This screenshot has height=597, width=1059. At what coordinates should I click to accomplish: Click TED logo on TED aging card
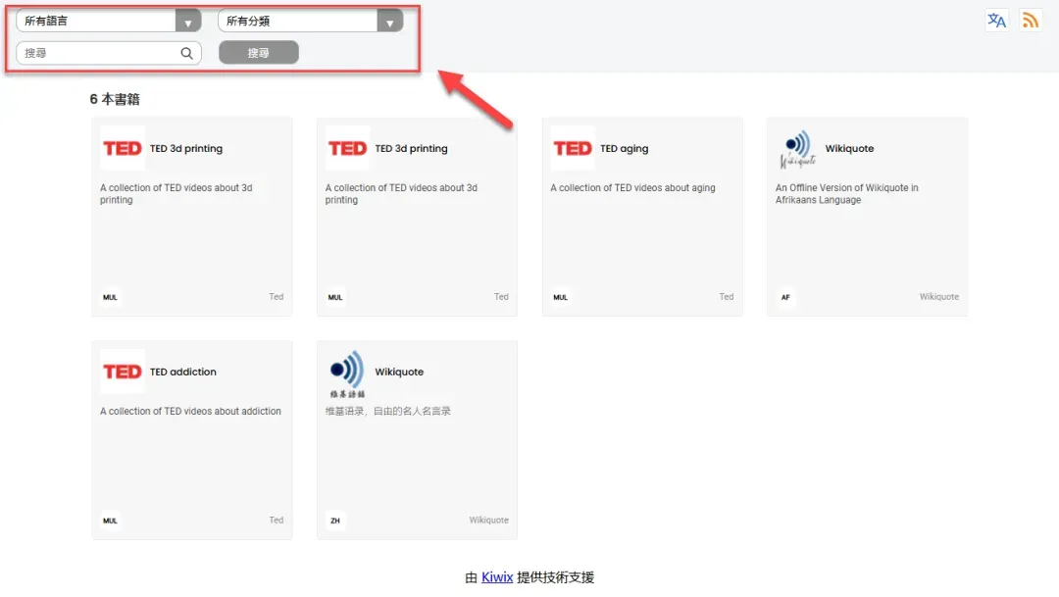(573, 148)
